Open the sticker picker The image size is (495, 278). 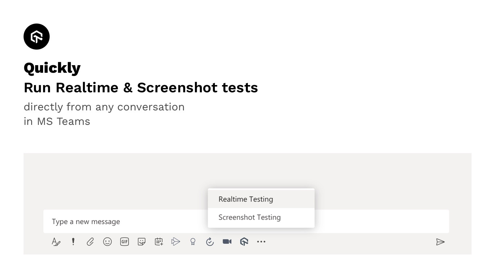point(142,242)
